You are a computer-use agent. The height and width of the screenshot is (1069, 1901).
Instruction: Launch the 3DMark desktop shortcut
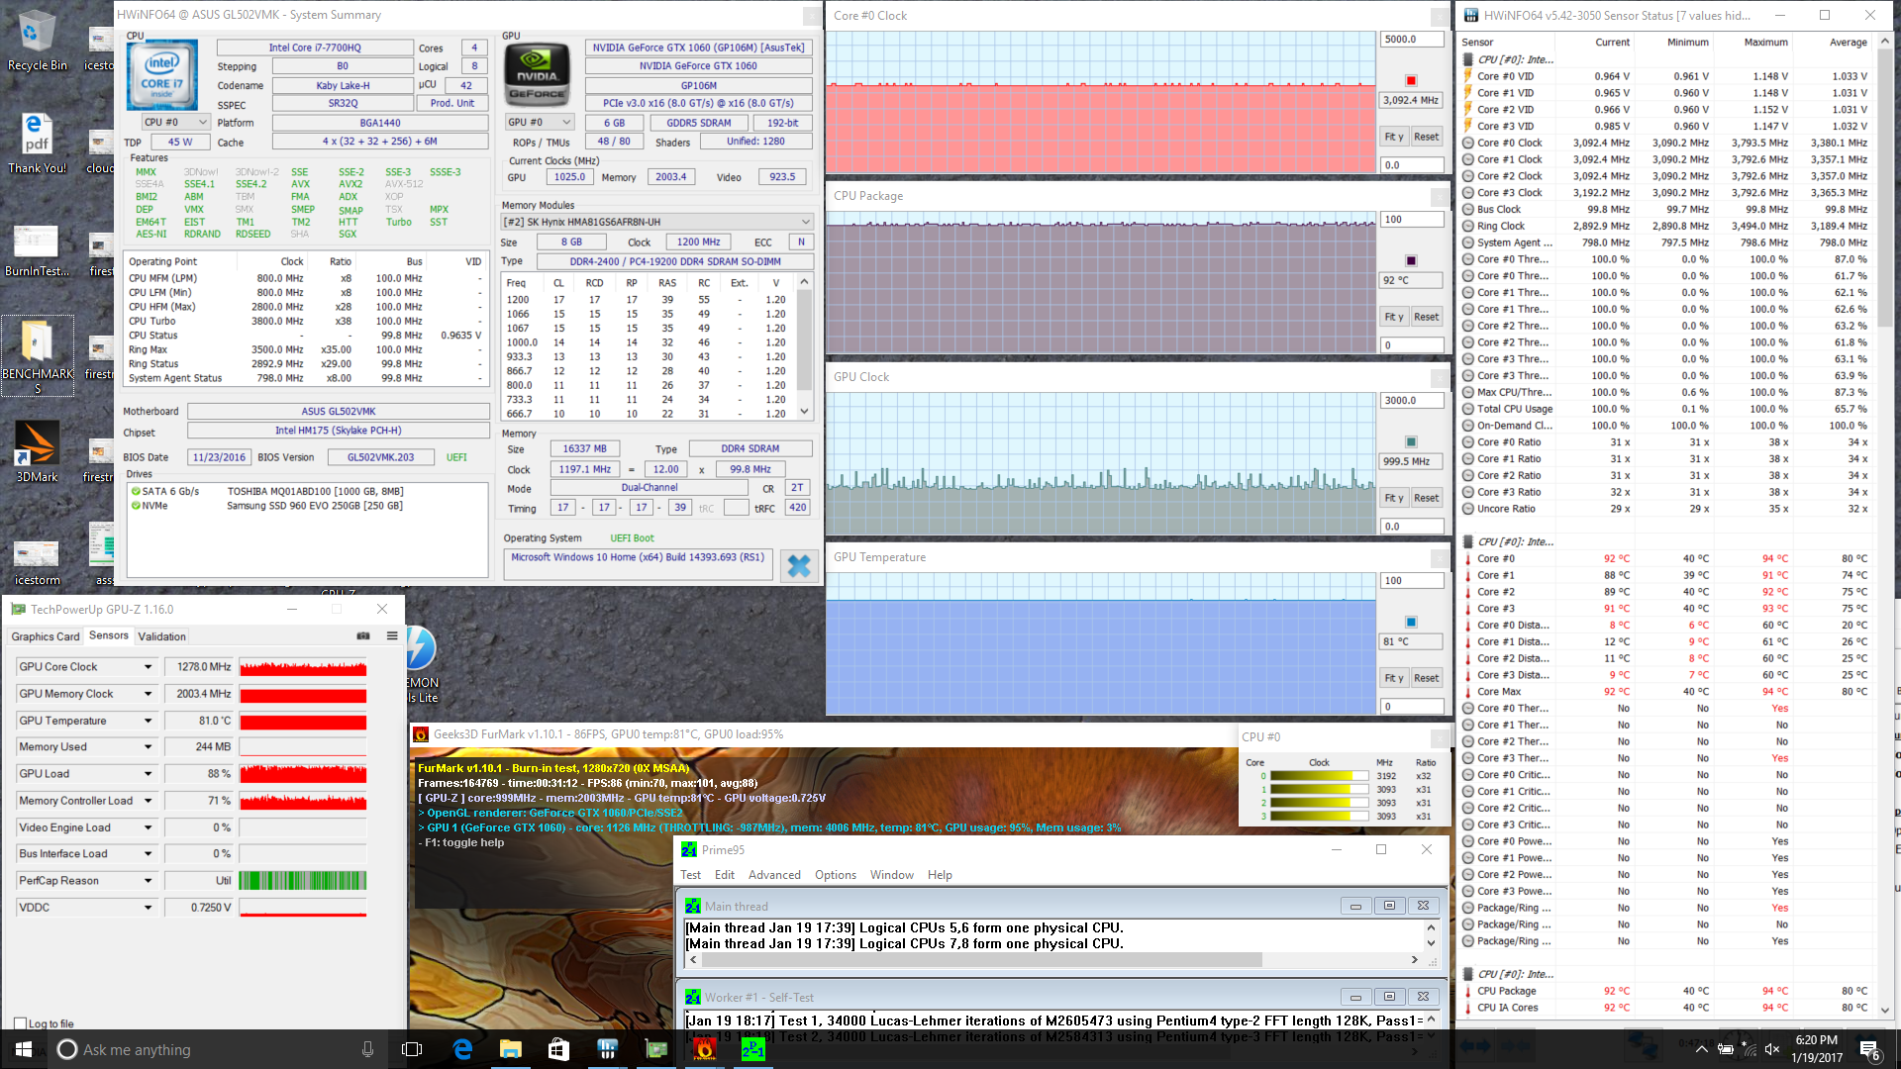pyautogui.click(x=37, y=452)
